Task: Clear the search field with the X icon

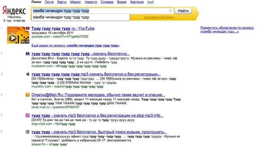Action: coord(171,11)
